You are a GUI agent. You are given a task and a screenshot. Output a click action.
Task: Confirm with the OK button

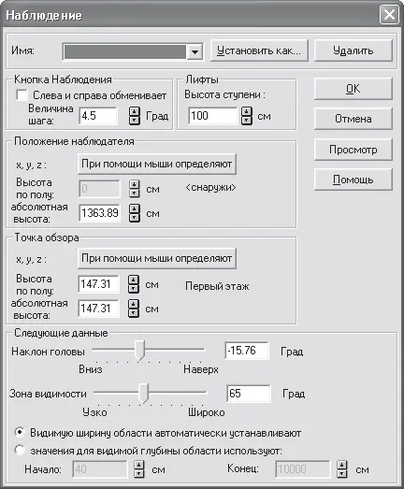[x=353, y=89]
